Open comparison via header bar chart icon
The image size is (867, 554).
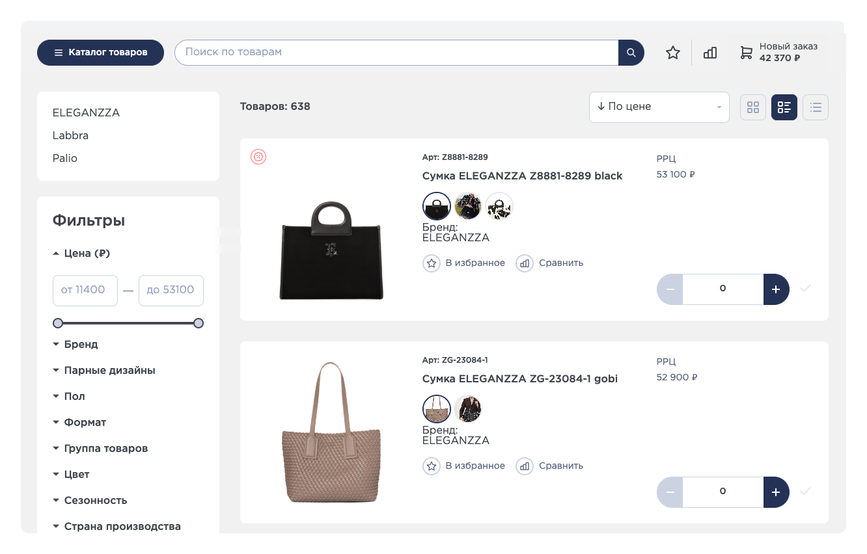[710, 53]
